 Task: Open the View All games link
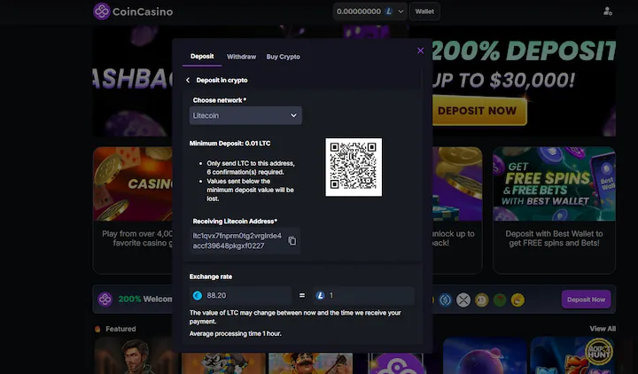602,329
